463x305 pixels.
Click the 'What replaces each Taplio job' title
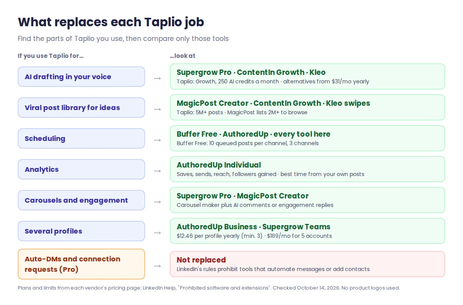(111, 22)
